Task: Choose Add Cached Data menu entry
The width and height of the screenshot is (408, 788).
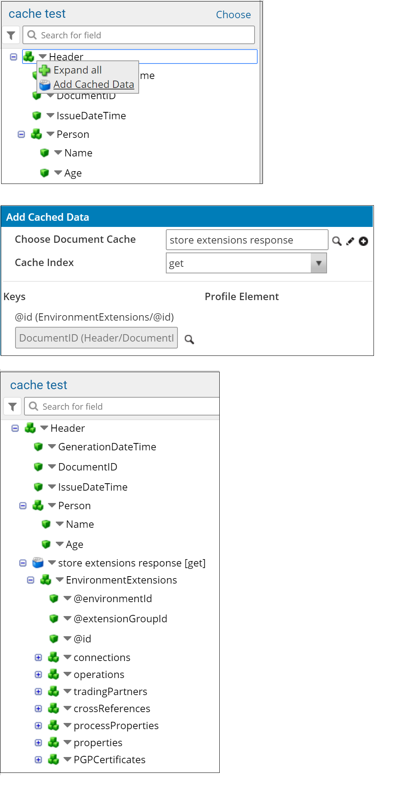Action: 93,84
